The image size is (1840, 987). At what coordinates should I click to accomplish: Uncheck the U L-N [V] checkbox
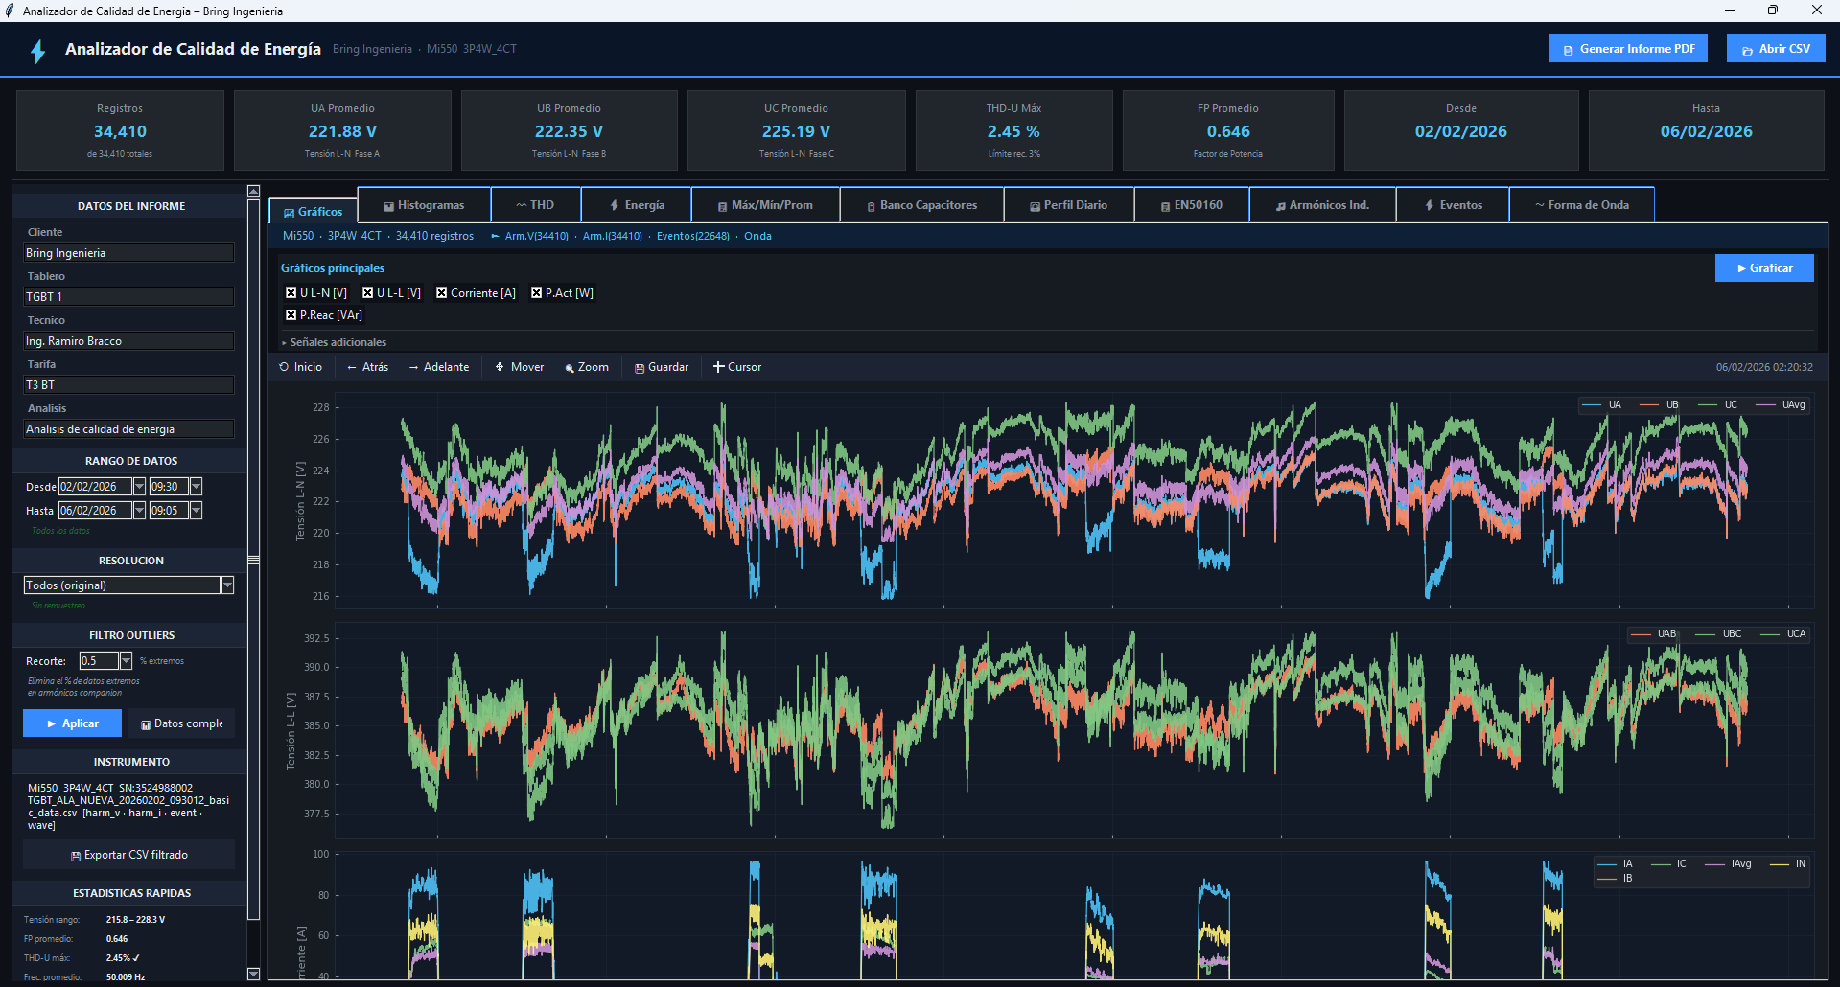(291, 293)
